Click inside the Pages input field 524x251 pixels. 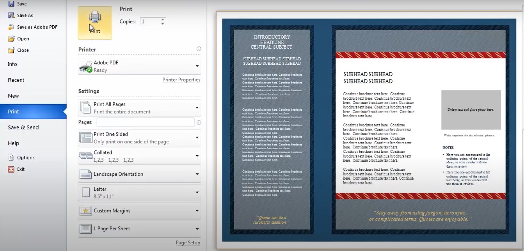point(145,122)
